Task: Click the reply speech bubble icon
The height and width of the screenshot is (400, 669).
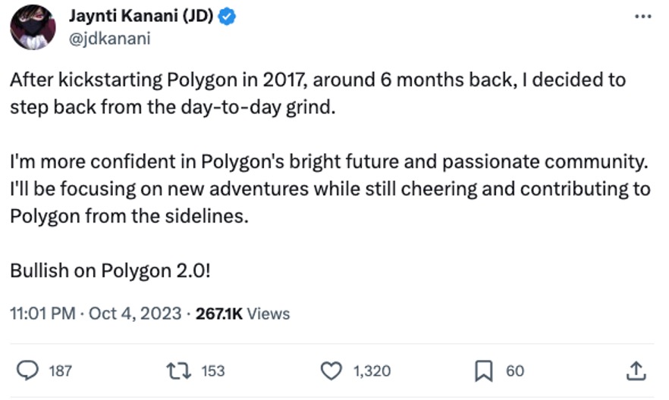Action: (x=28, y=370)
